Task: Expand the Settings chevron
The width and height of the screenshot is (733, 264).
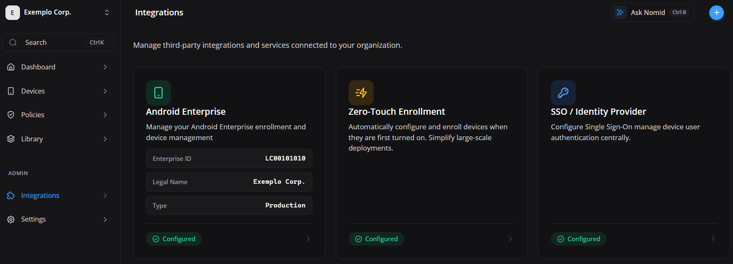Action: 105,220
